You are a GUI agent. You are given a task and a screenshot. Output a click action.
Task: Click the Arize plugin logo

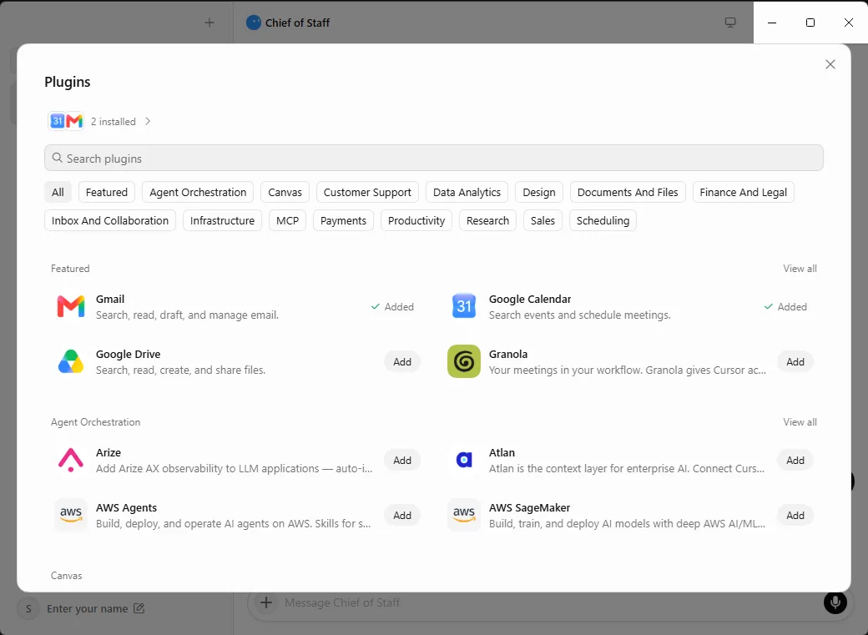click(x=71, y=460)
